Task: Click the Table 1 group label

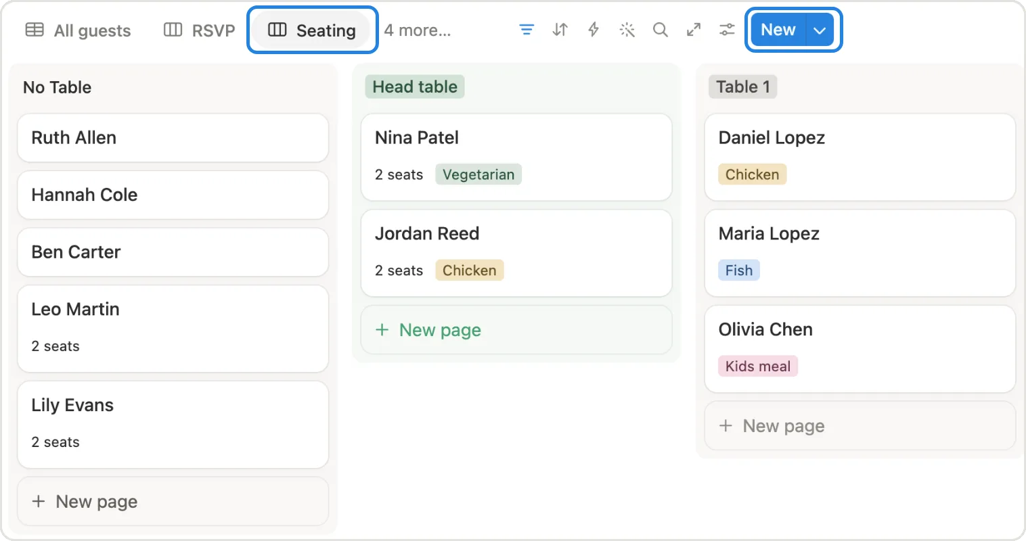Action: coord(743,87)
